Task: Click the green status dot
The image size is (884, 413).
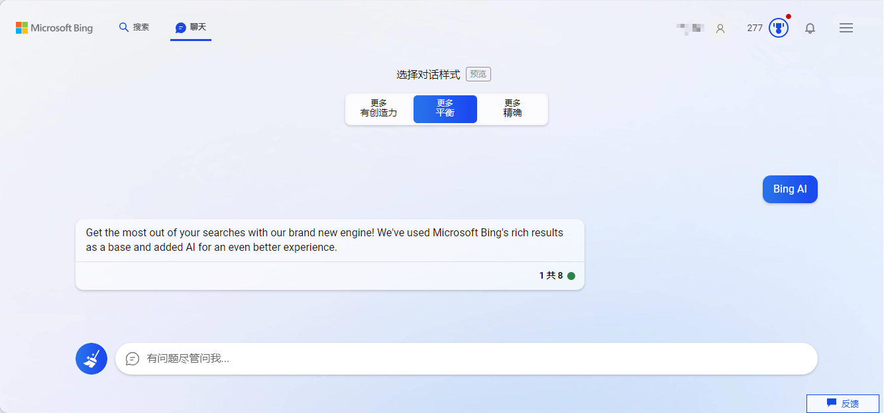Action: 571,276
